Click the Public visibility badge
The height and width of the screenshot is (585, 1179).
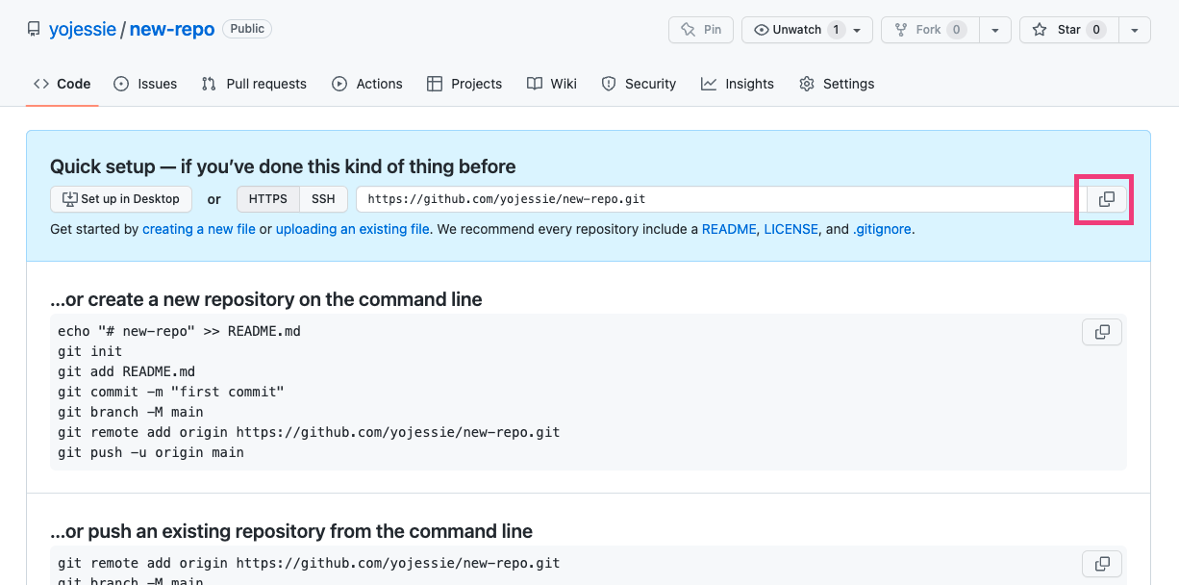pos(247,29)
